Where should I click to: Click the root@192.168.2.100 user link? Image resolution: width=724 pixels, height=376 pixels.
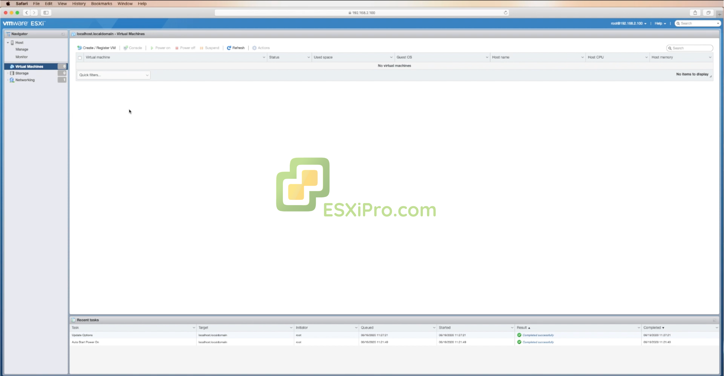click(x=627, y=23)
